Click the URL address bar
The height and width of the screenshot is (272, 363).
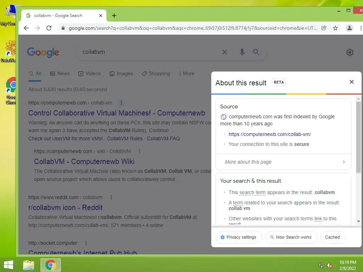tap(192, 28)
